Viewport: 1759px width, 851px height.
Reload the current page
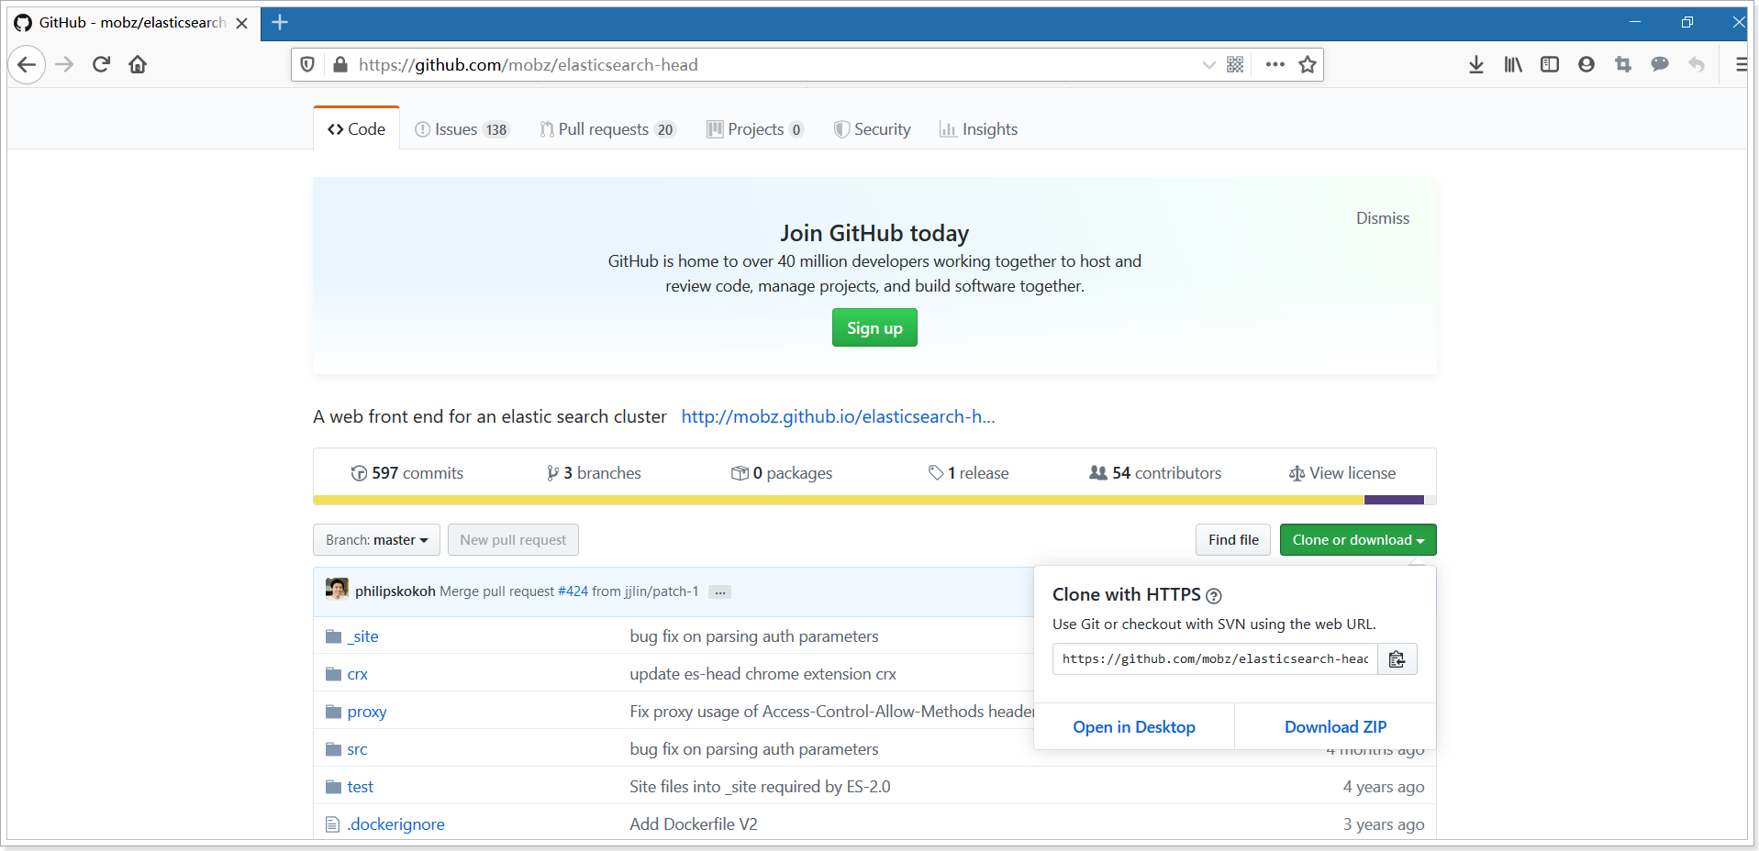pos(101,64)
